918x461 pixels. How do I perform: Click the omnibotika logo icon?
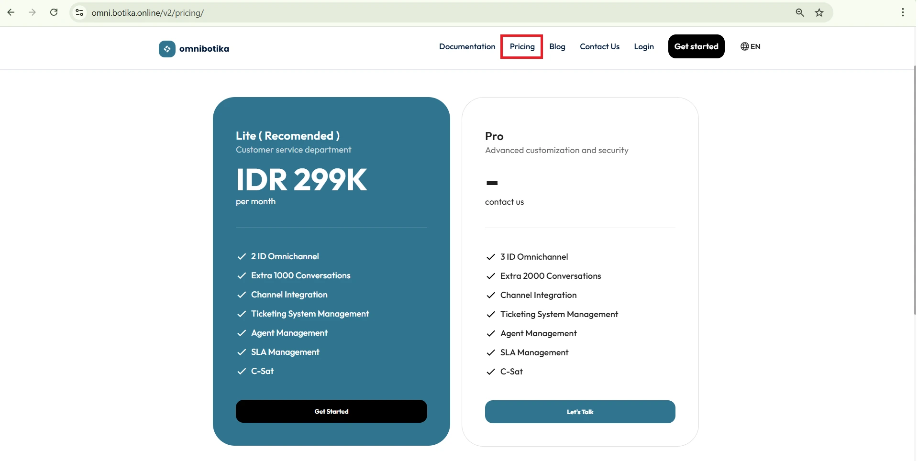coord(167,49)
